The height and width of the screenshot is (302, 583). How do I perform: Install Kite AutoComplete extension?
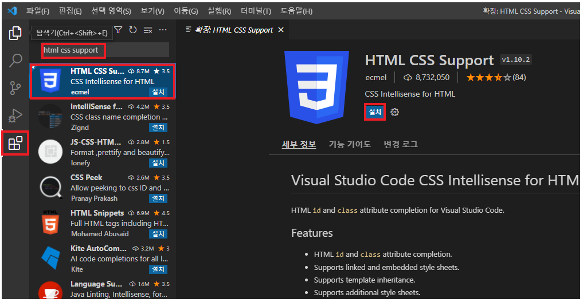[x=158, y=269]
